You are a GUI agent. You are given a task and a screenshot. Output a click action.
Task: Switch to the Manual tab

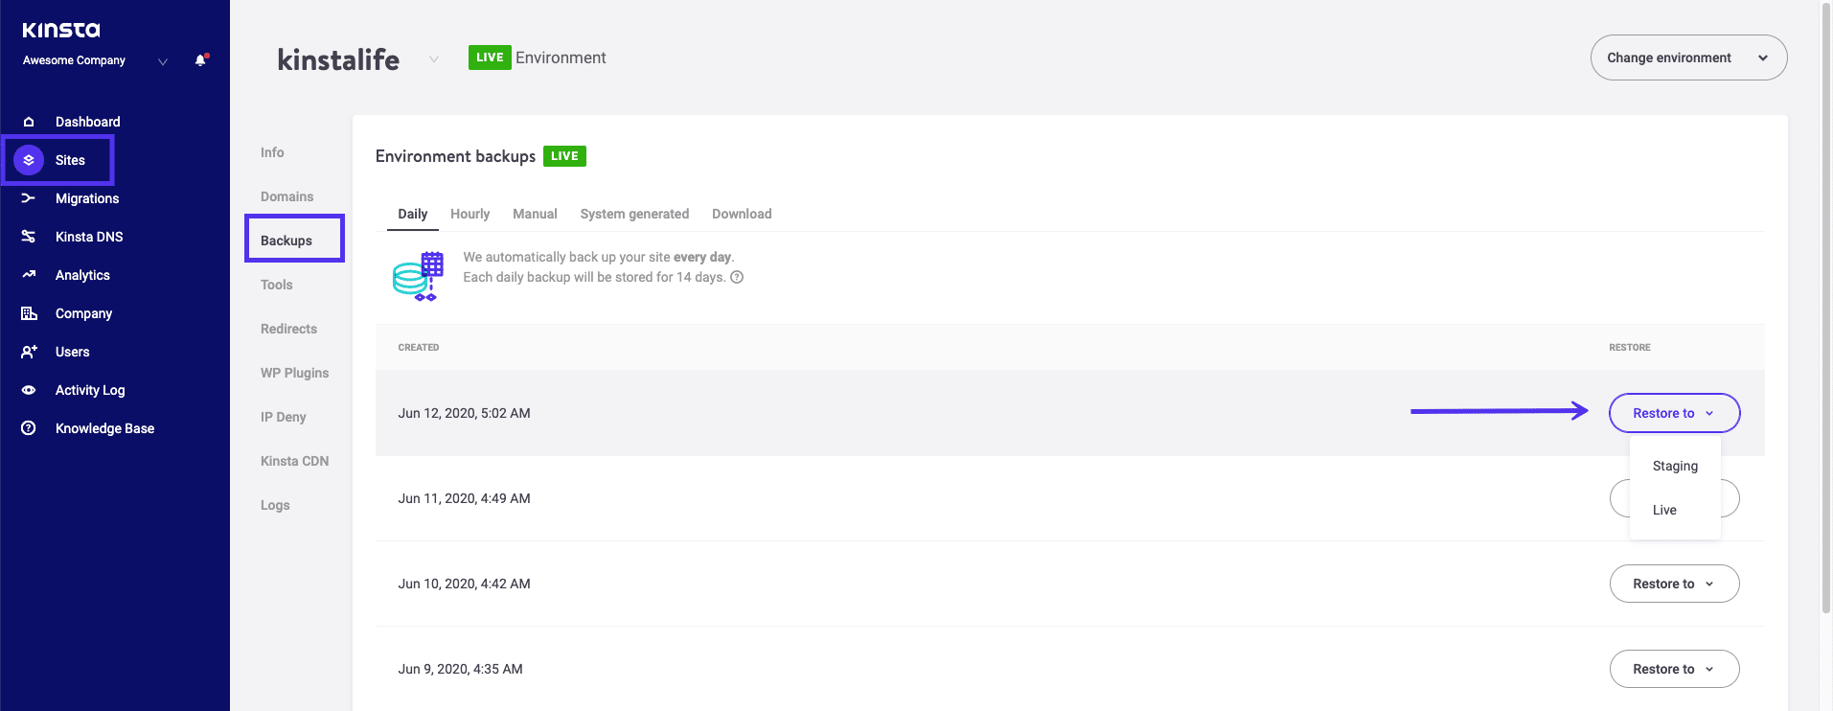point(535,214)
